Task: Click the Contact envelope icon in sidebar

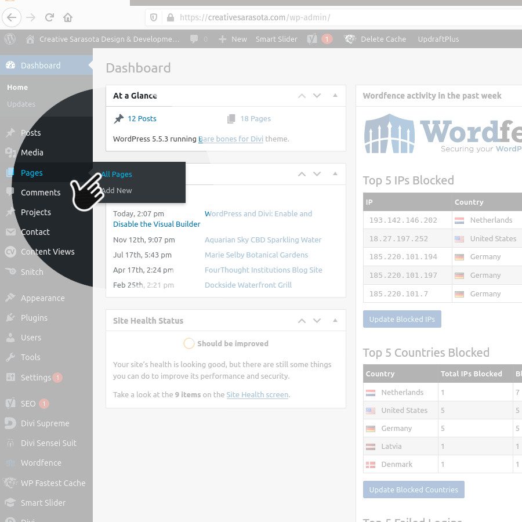Action: pos(10,231)
